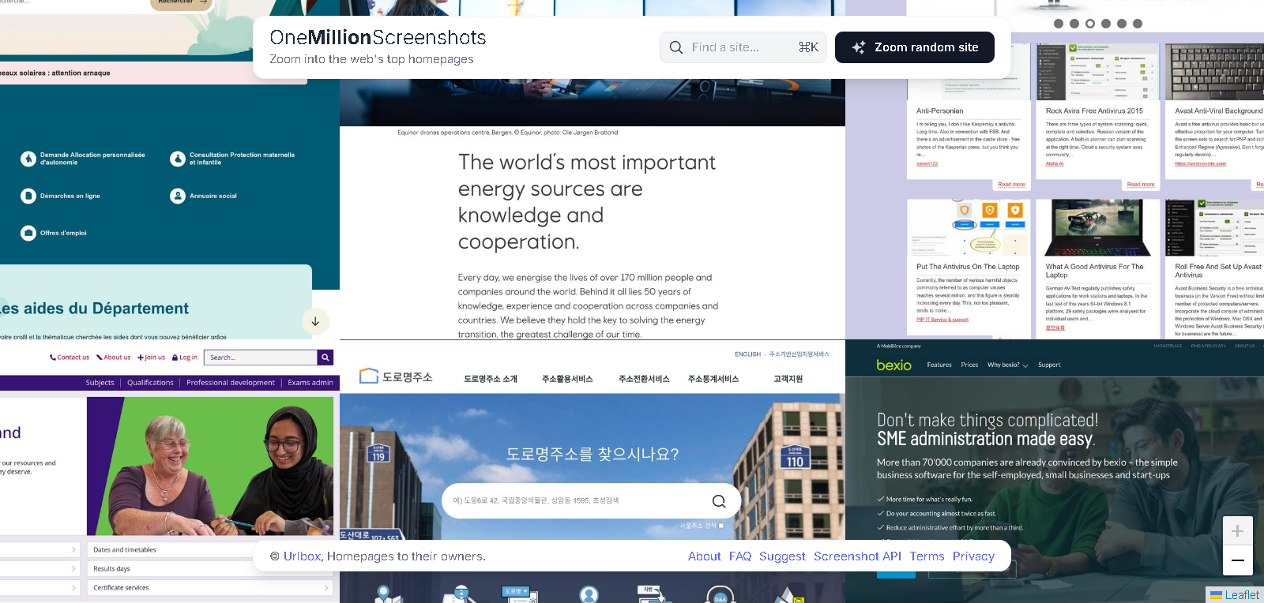This screenshot has height=603, width=1264.
Task: Open the Subjects menu in purple bar
Action: point(100,383)
